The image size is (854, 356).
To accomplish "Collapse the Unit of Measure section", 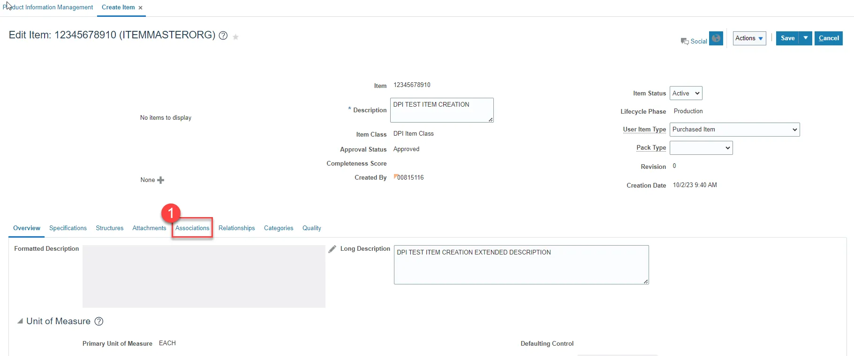I will click(20, 321).
